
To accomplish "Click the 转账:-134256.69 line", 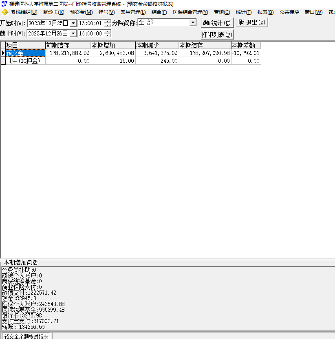I will 23,327.
